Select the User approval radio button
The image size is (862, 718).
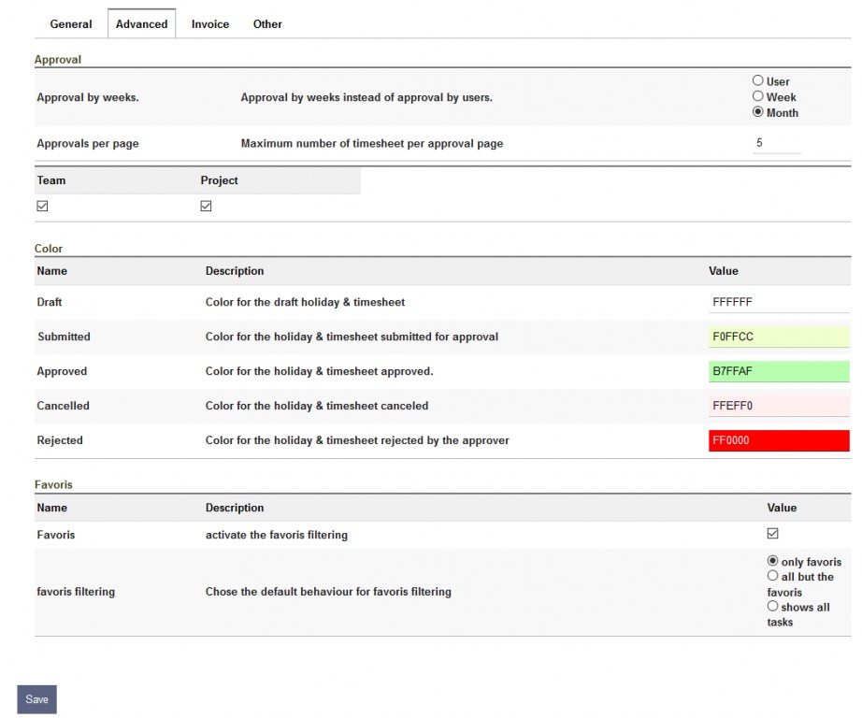tap(758, 81)
